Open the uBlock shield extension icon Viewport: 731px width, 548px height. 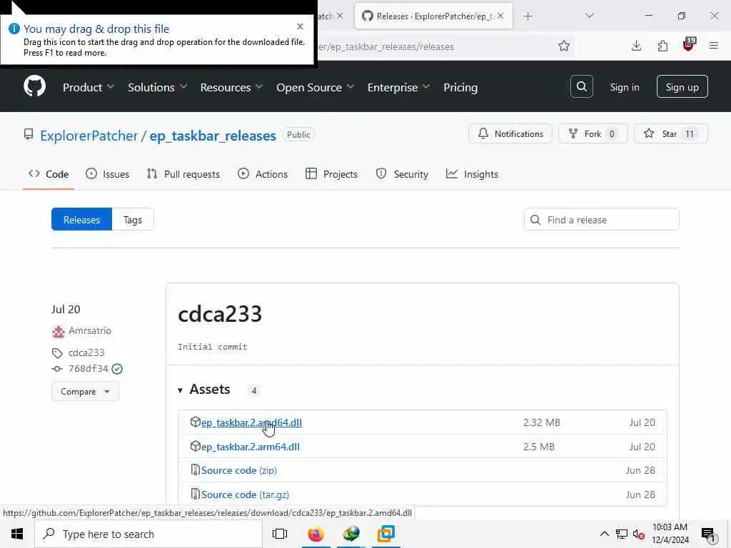pos(689,45)
